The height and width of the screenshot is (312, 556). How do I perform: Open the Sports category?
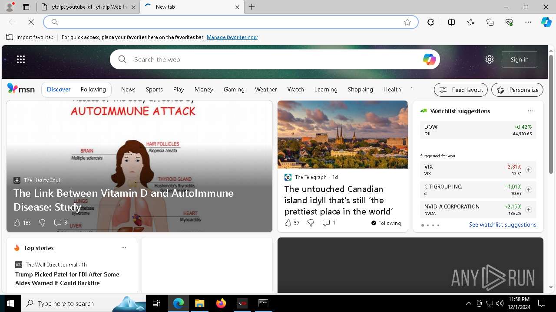(x=154, y=89)
